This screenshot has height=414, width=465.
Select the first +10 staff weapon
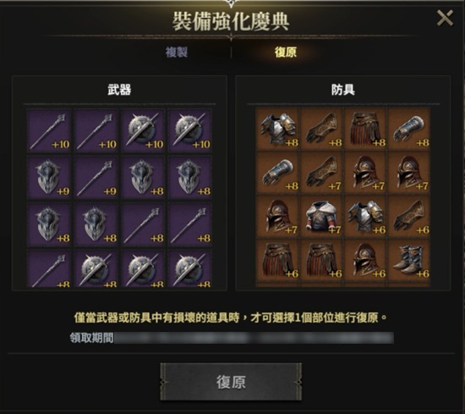pos(49,130)
